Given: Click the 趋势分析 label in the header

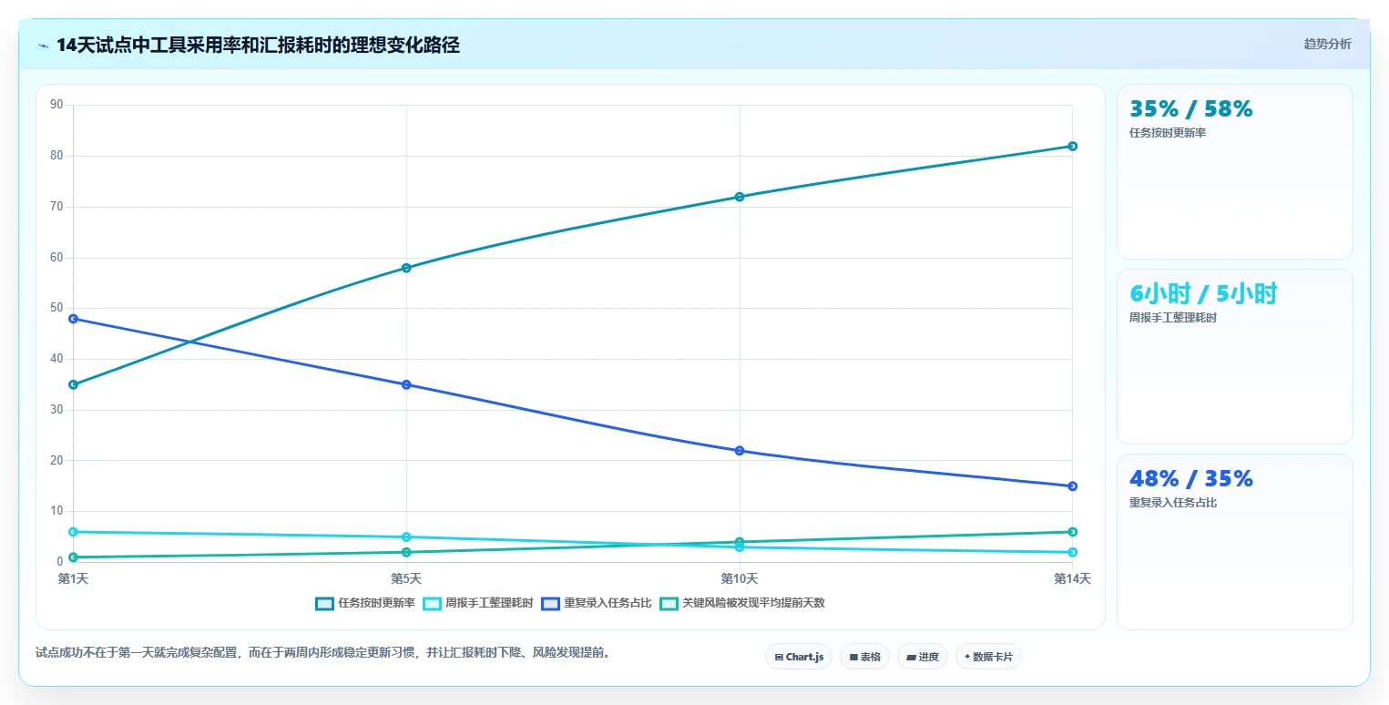Looking at the screenshot, I should tap(1328, 44).
